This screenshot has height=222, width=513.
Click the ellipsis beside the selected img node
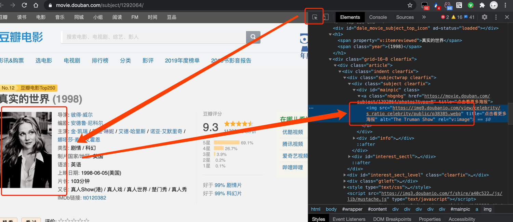pos(311,108)
